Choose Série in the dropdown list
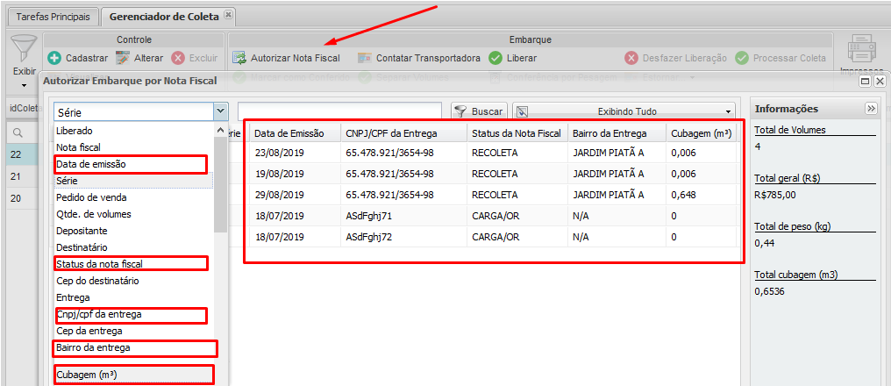This screenshot has height=386, width=891. tap(133, 181)
